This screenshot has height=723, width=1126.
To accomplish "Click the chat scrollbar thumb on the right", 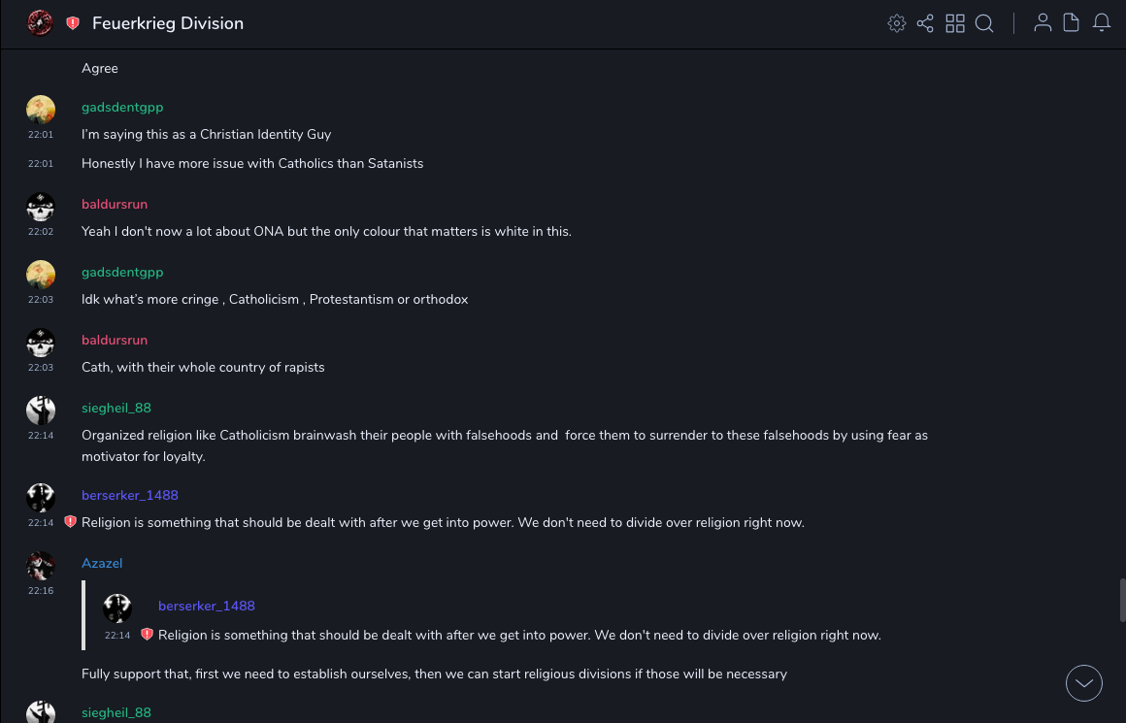I will pyautogui.click(x=1122, y=600).
